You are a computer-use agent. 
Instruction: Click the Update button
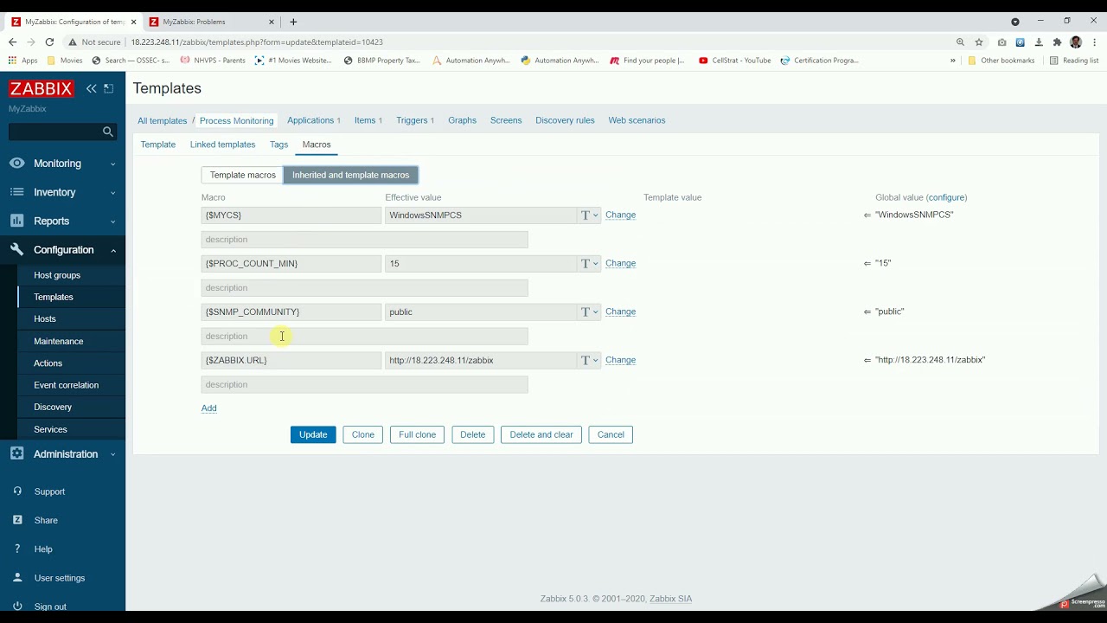coord(313,434)
